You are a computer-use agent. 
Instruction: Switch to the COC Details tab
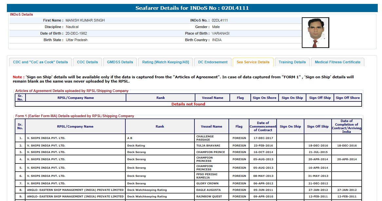coord(87,62)
